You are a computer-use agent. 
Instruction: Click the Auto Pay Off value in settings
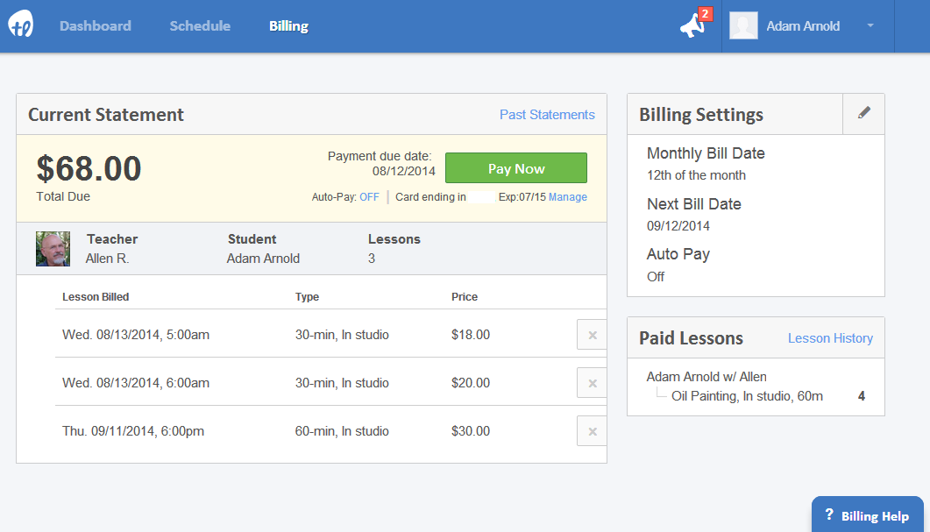[x=656, y=276]
